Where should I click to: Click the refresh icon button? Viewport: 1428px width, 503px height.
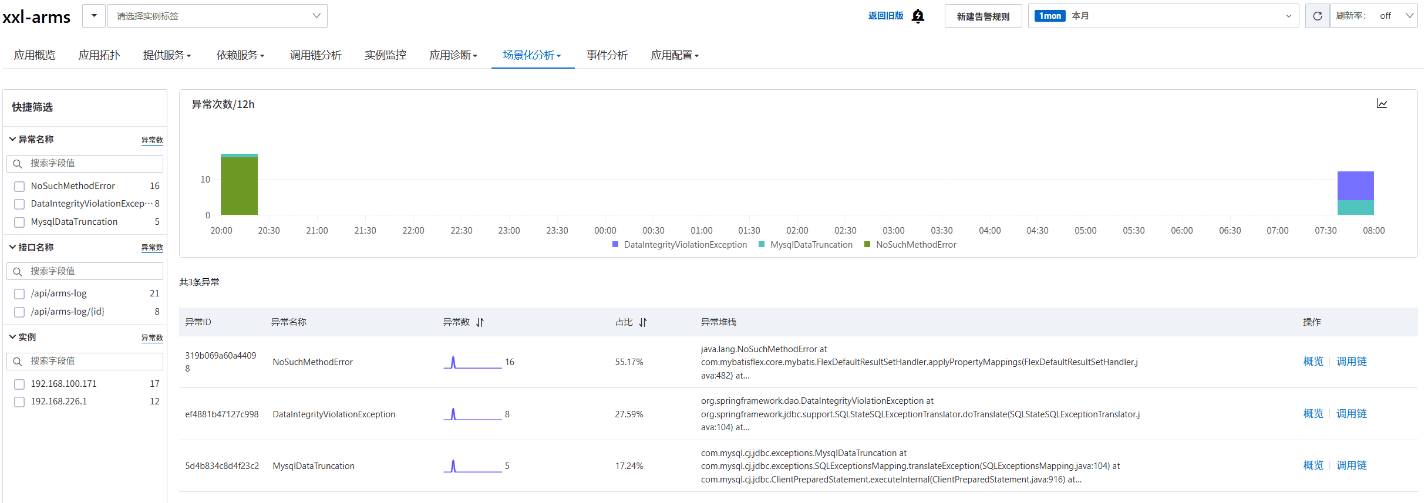click(x=1318, y=16)
